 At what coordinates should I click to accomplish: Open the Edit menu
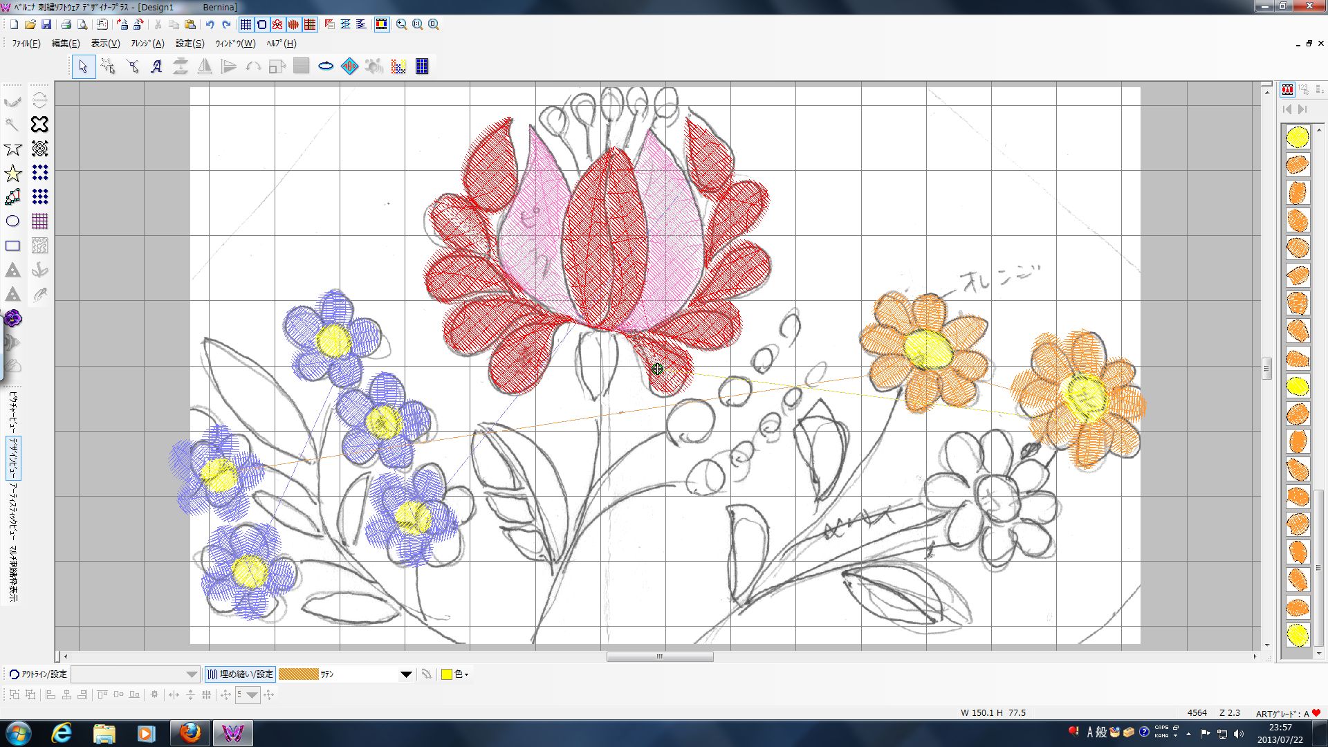coord(66,44)
